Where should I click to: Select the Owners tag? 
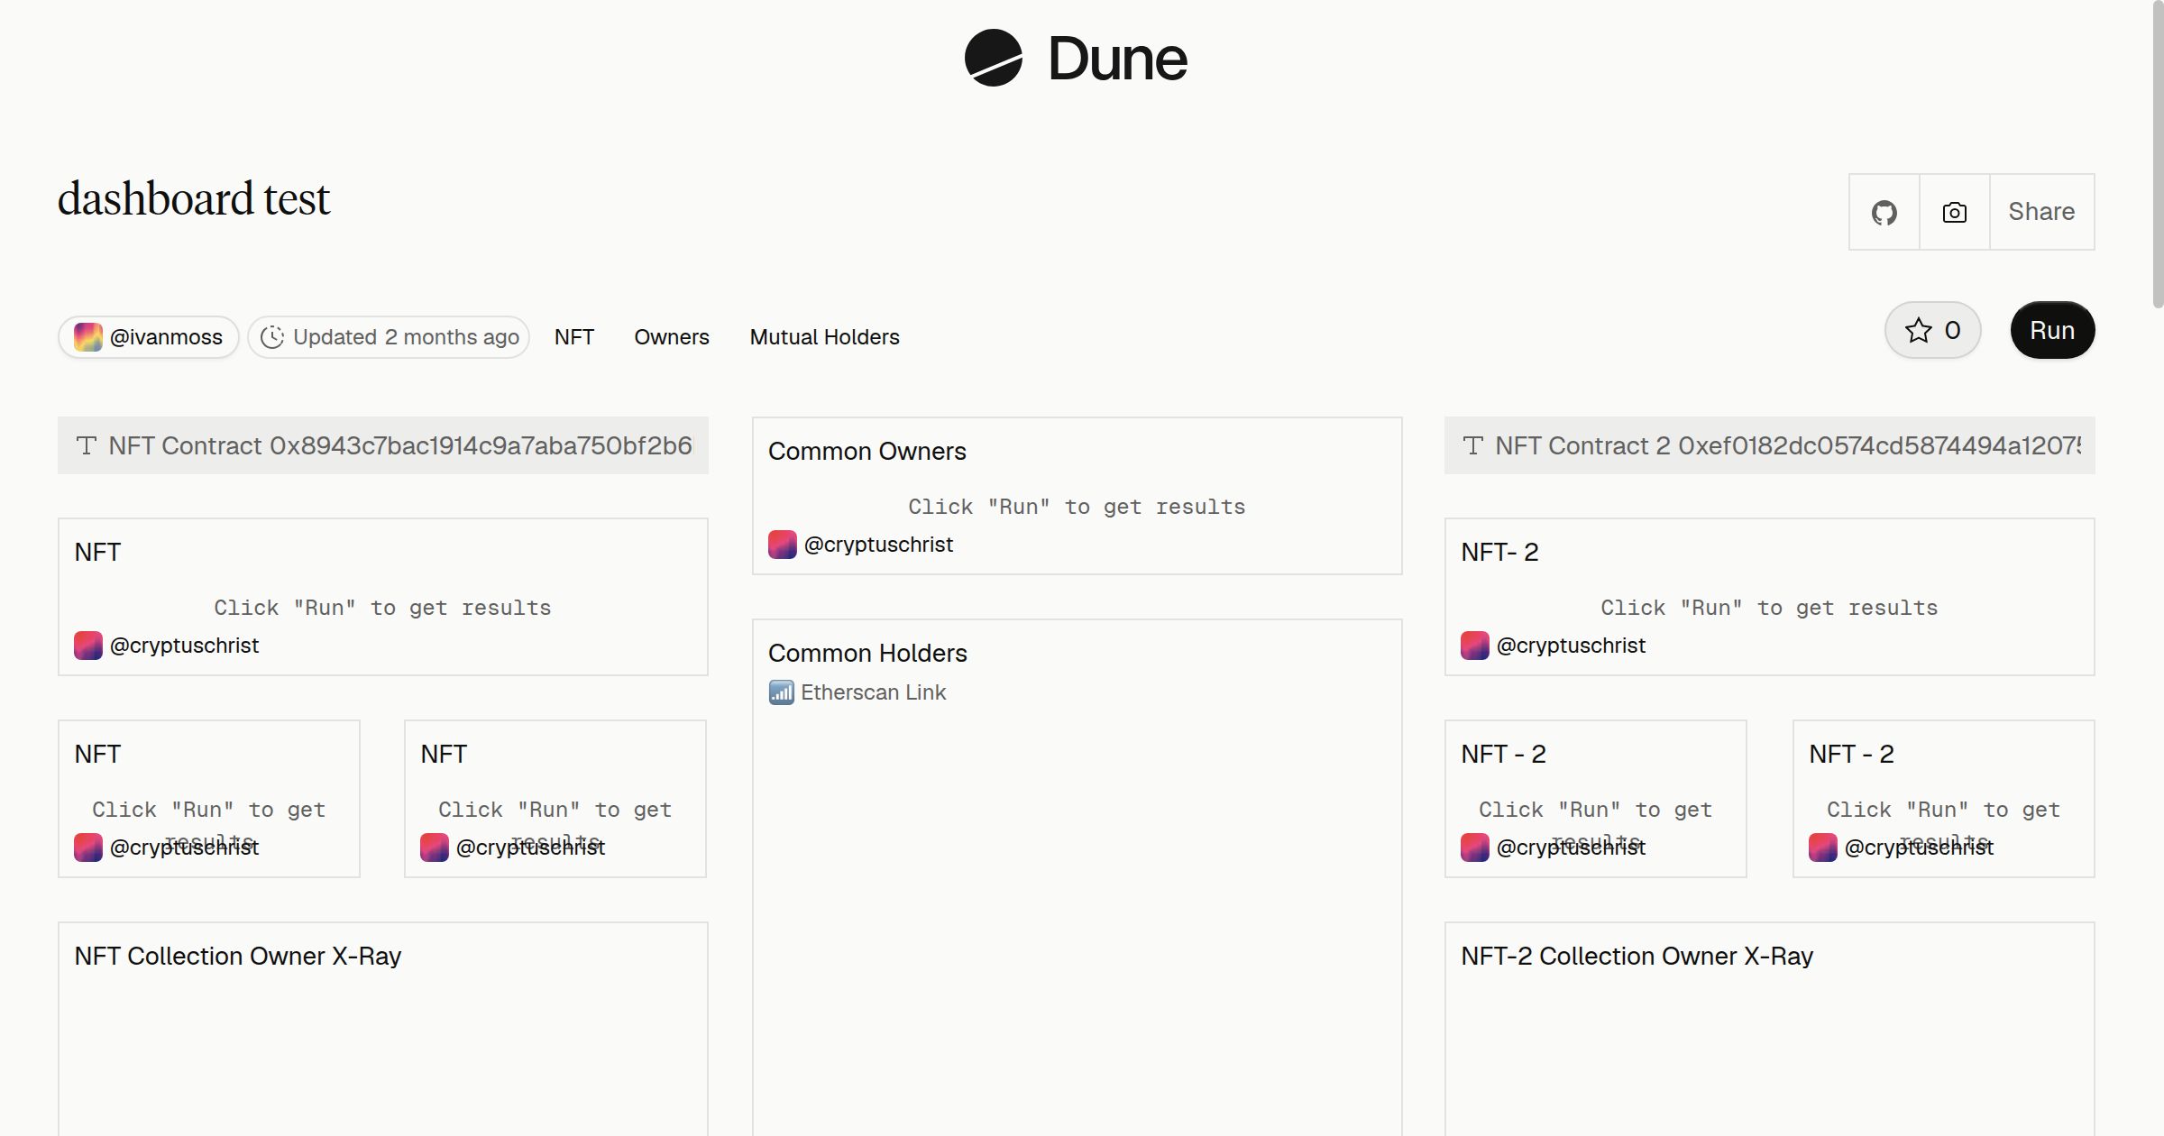(672, 337)
